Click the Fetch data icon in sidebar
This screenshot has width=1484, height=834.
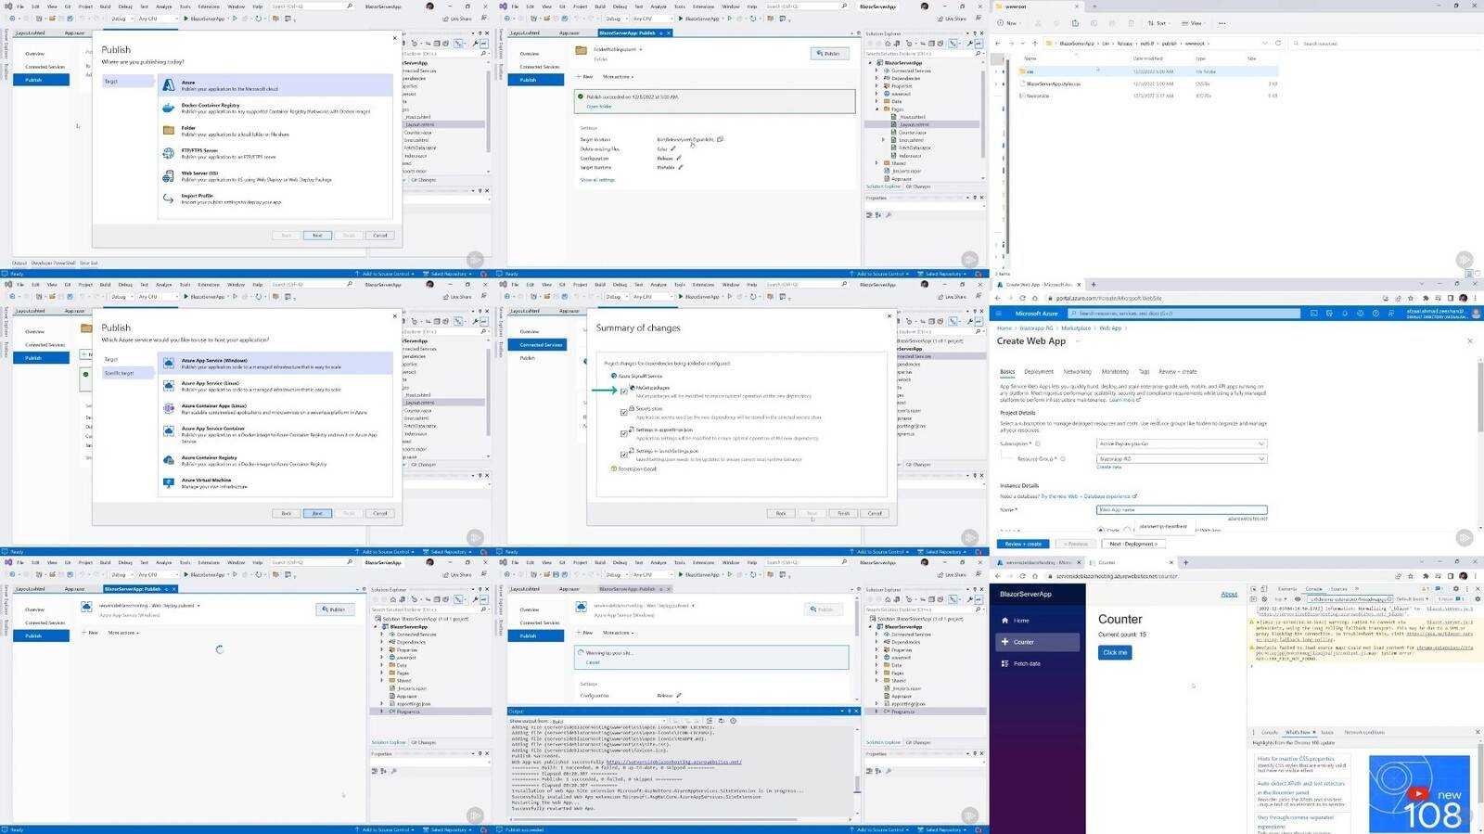pyautogui.click(x=1005, y=663)
